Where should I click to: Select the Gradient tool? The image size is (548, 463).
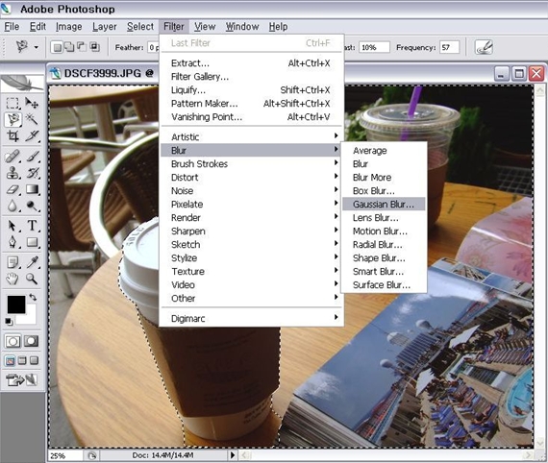(32, 189)
